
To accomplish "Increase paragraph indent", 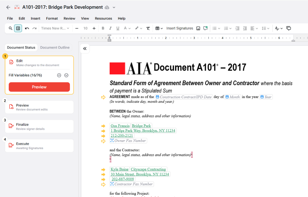I will coord(238,28).
